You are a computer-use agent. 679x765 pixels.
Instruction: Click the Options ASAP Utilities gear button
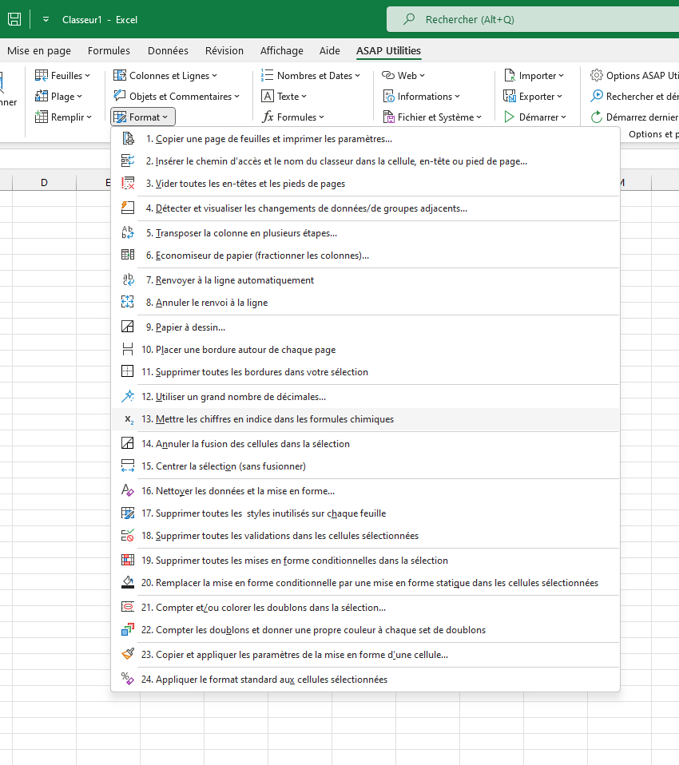634,76
